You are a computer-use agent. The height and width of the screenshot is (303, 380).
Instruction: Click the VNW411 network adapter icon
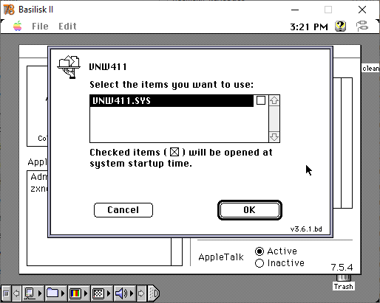pyautogui.click(x=69, y=67)
